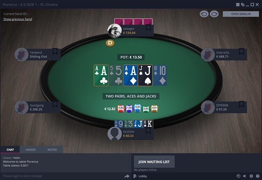Open the hand history clock icon

coord(239,176)
